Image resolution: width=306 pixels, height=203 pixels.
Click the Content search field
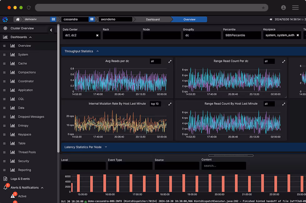click(224, 166)
